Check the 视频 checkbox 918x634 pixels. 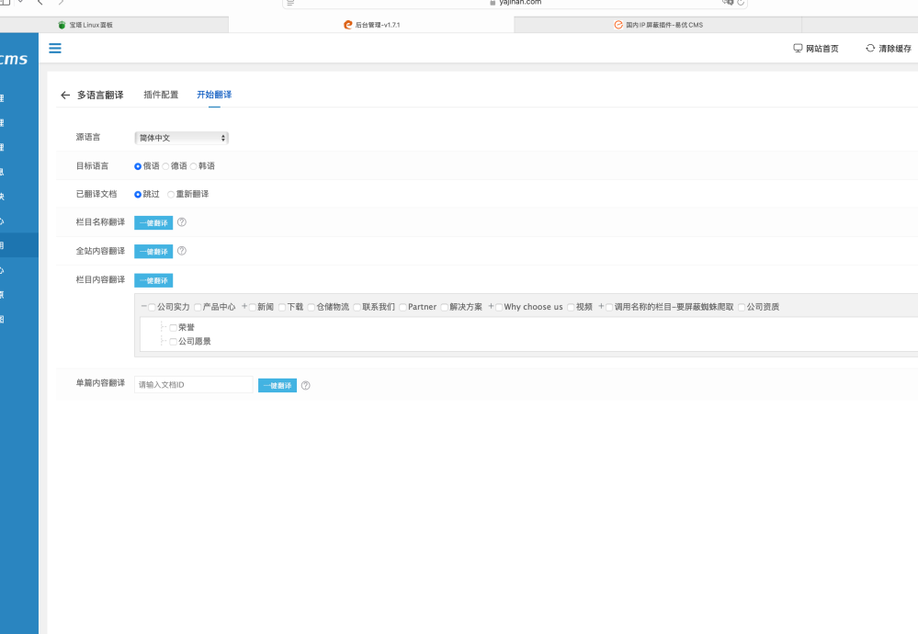click(x=571, y=307)
